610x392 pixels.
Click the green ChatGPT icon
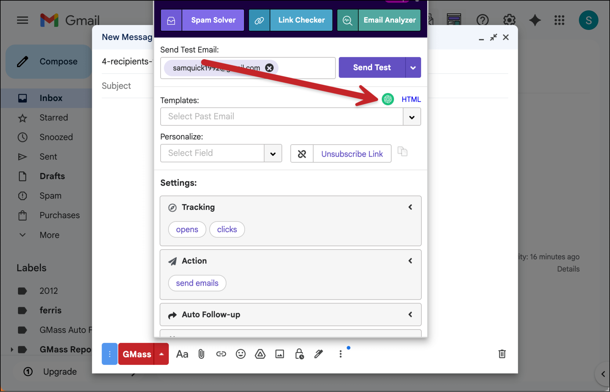pyautogui.click(x=388, y=99)
